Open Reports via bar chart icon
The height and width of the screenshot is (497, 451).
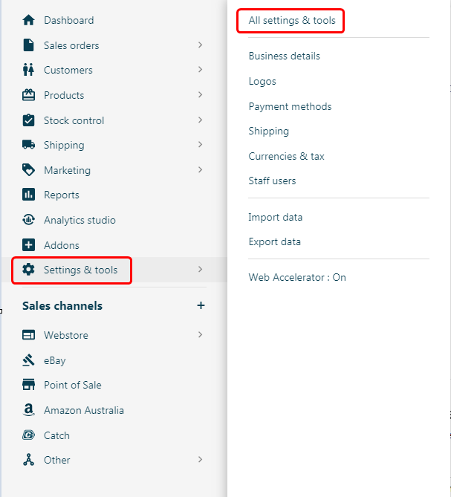click(x=28, y=195)
